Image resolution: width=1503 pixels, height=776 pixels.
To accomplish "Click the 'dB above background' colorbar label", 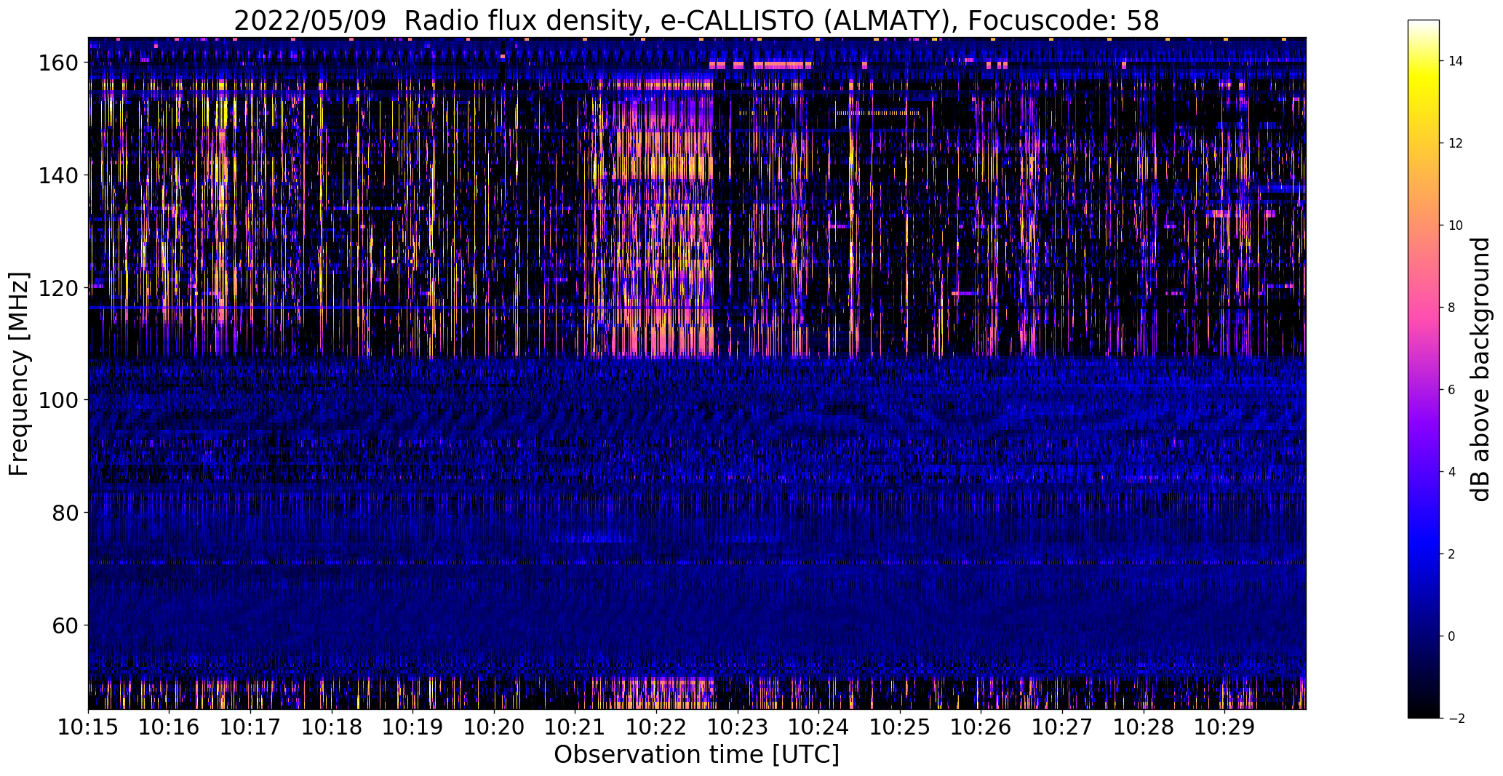I will point(1480,369).
